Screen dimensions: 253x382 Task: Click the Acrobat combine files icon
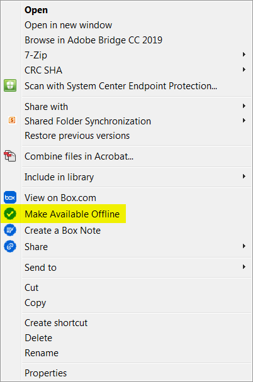coord(10,156)
